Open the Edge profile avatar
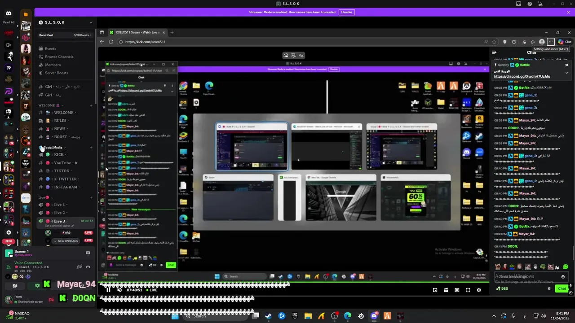This screenshot has height=323, width=575. (x=542, y=42)
